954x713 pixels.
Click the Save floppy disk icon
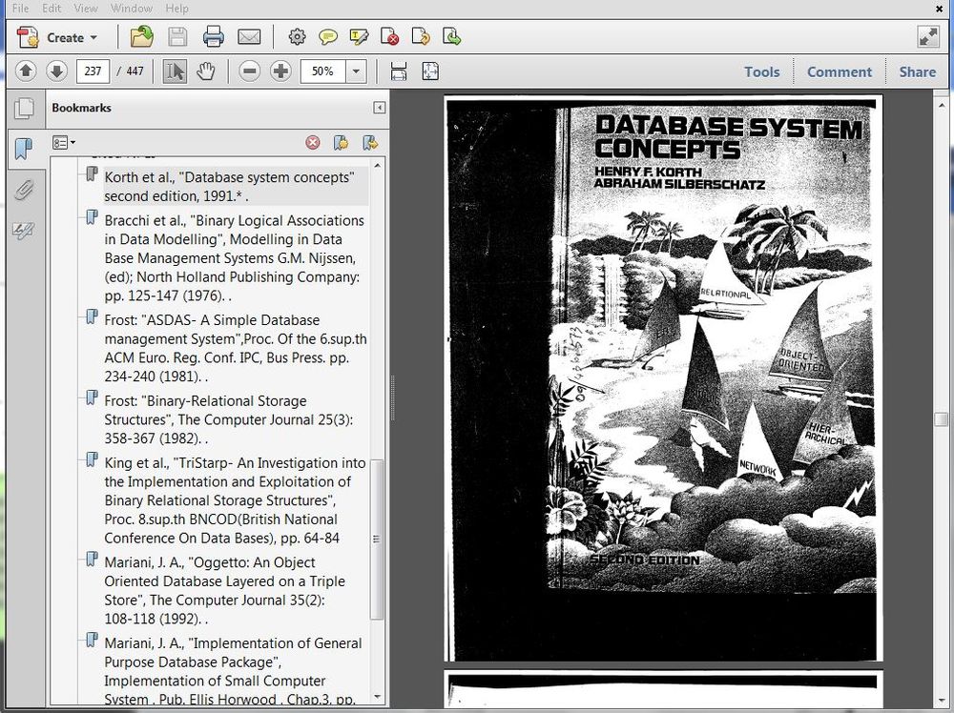point(177,37)
